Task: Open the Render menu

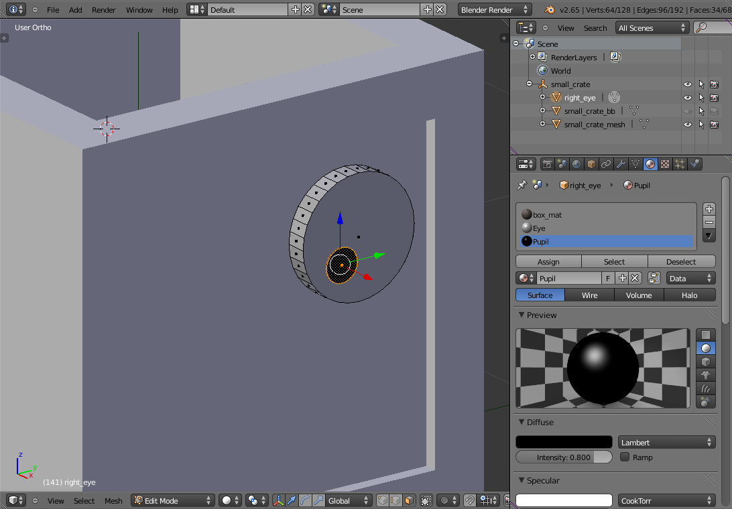Action: pos(103,10)
